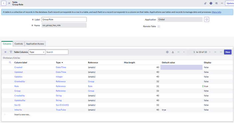Go back using the left arrow button
Screen dimensions: 234x123
click(x=4, y=3)
